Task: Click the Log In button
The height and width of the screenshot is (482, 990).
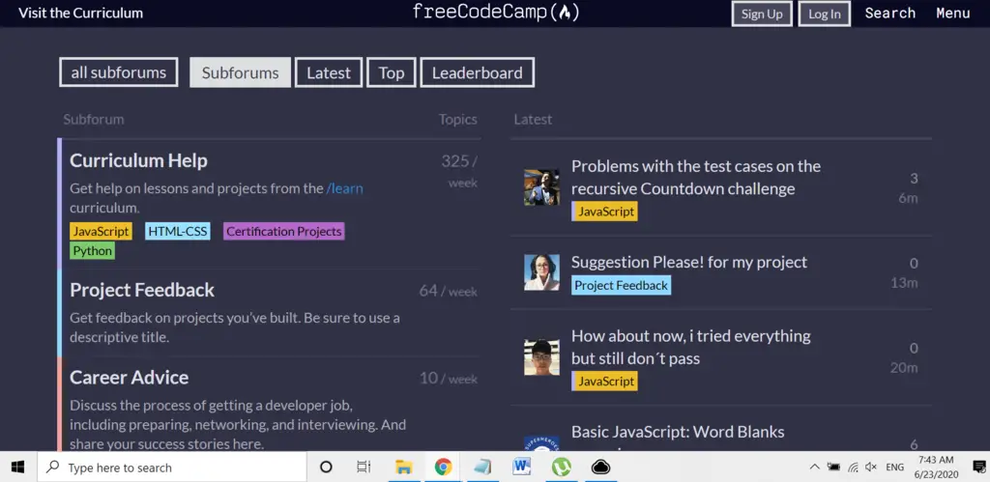Action: pos(825,14)
